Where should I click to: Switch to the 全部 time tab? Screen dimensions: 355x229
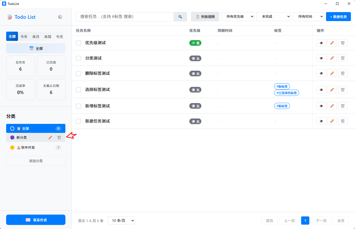pyautogui.click(x=12, y=36)
